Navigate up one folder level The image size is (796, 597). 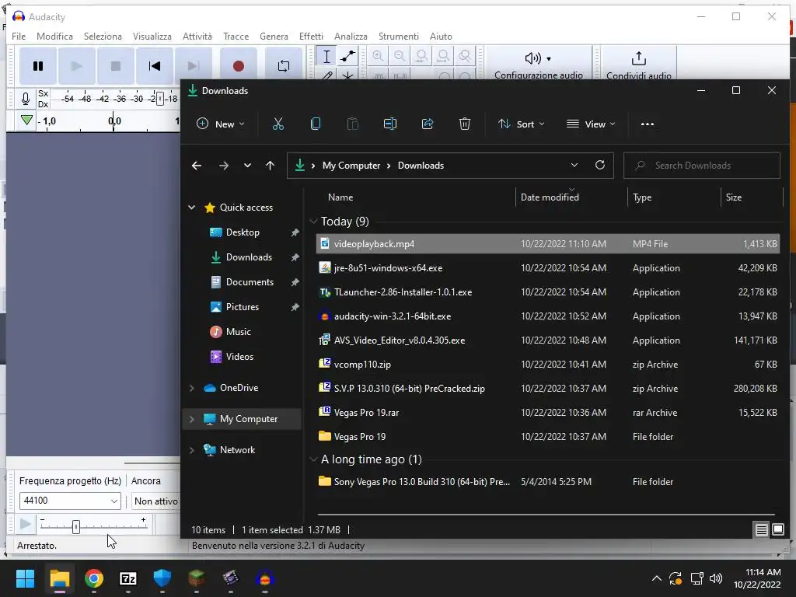270,166
